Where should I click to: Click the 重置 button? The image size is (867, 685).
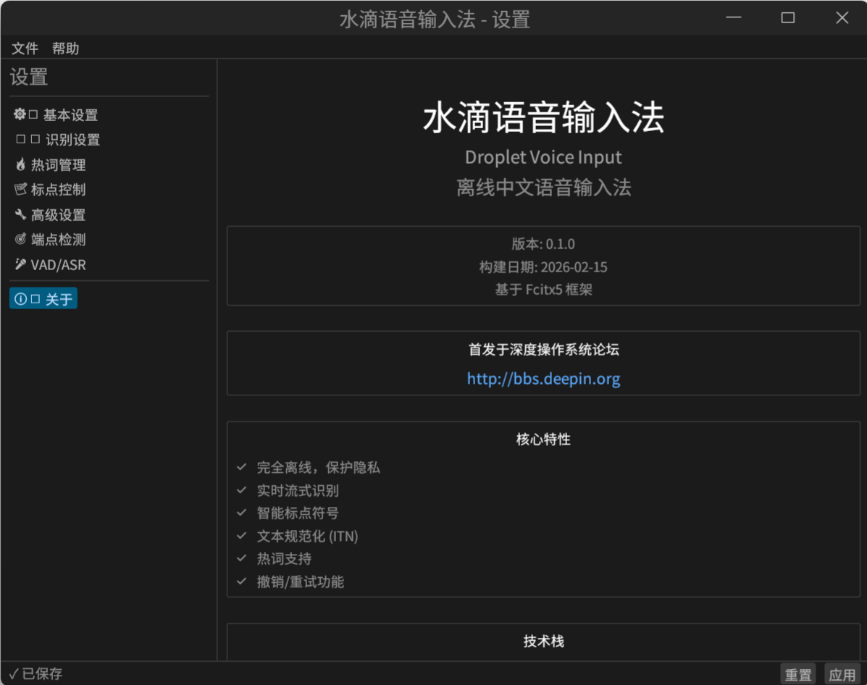798,673
